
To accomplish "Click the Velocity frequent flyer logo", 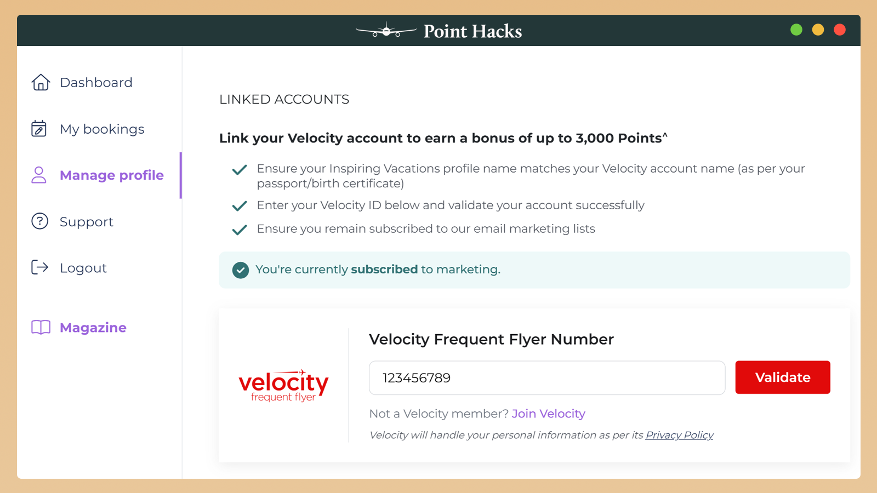I will tap(283, 385).
